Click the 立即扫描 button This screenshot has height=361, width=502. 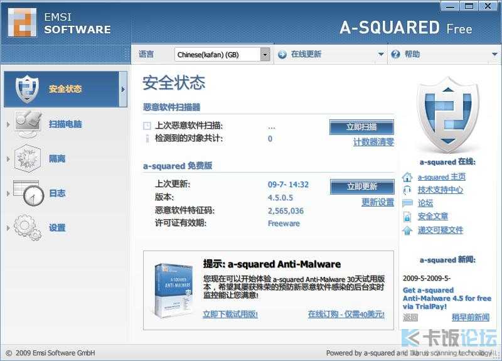[x=361, y=127]
